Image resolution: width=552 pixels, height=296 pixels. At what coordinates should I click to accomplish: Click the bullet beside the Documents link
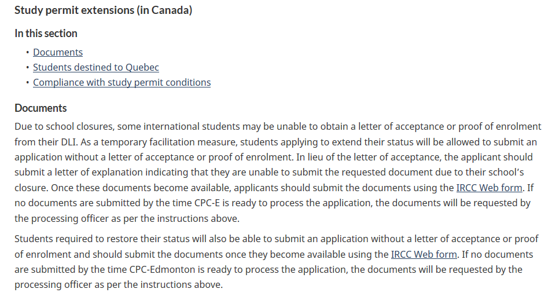(27, 53)
